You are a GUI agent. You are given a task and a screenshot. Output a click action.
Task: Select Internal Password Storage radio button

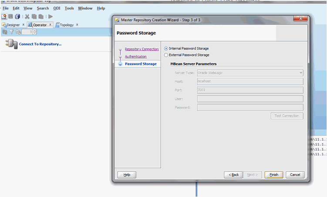pyautogui.click(x=166, y=49)
